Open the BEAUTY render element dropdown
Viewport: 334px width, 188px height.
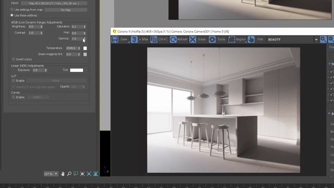click(293, 40)
